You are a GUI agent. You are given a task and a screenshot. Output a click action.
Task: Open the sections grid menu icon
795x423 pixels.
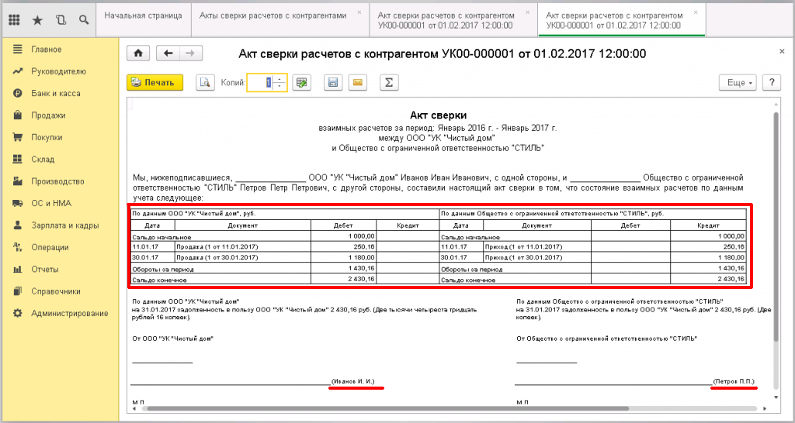click(x=14, y=19)
